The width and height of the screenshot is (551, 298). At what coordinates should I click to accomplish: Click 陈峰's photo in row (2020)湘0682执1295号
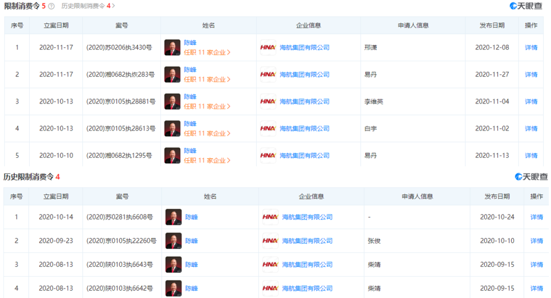click(172, 156)
